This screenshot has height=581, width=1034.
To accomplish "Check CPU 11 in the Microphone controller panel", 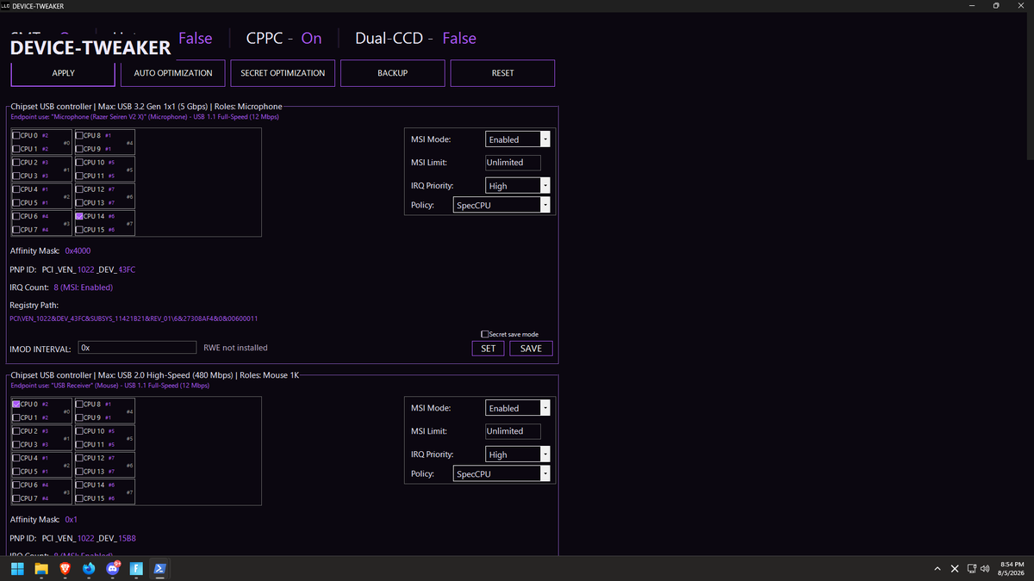I will coord(79,176).
